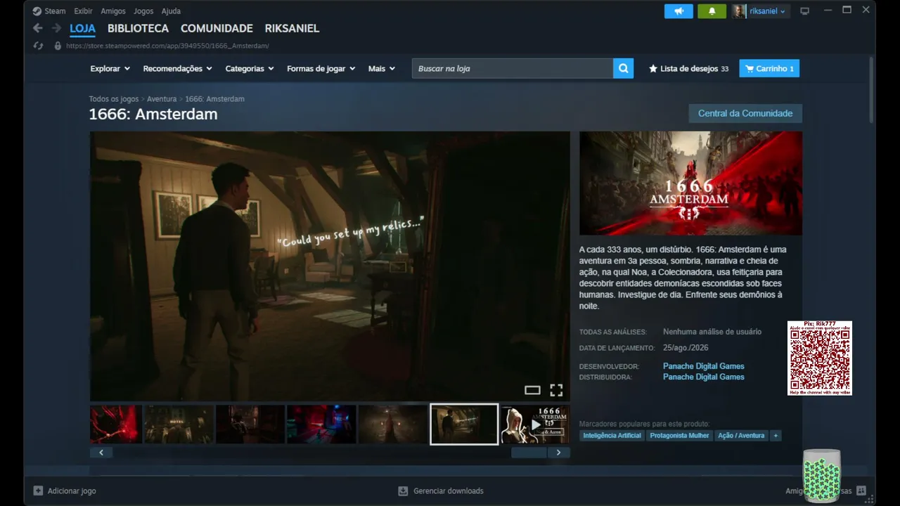Follow the Todos os jogos breadcrumb

click(114, 99)
